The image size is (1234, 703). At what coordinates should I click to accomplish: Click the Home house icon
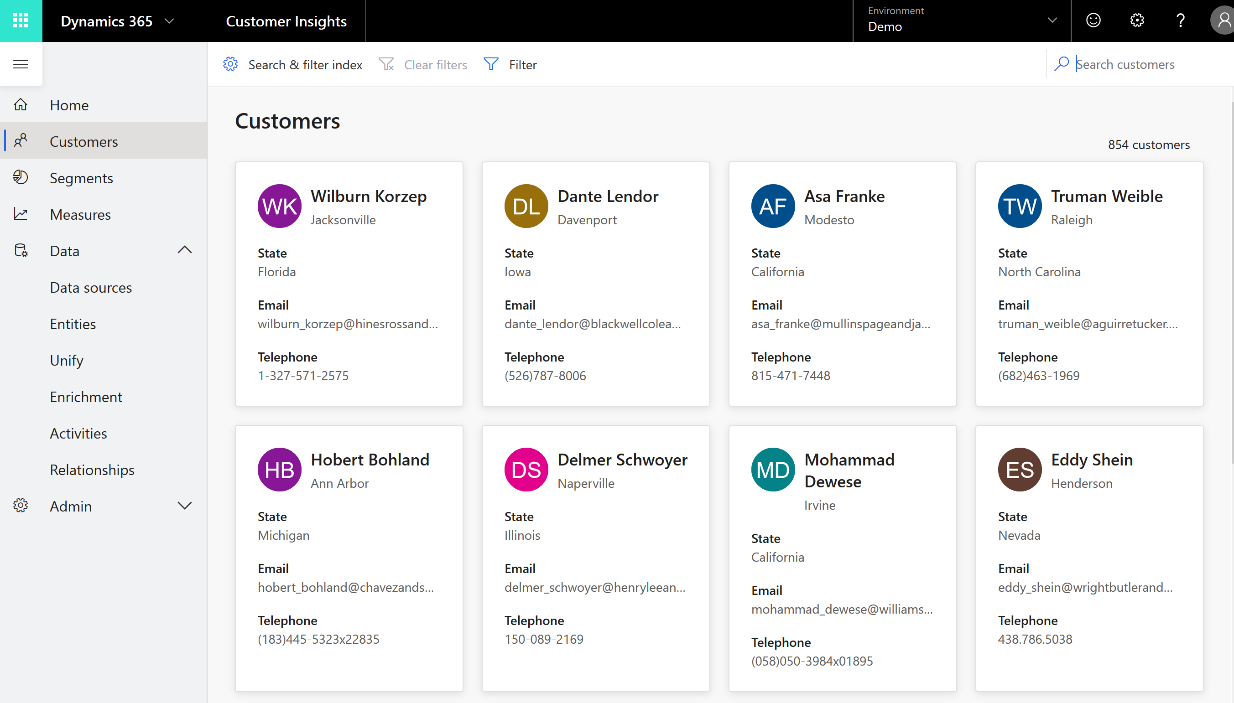(x=21, y=105)
